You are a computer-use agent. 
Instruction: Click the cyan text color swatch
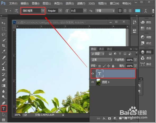(137, 11)
